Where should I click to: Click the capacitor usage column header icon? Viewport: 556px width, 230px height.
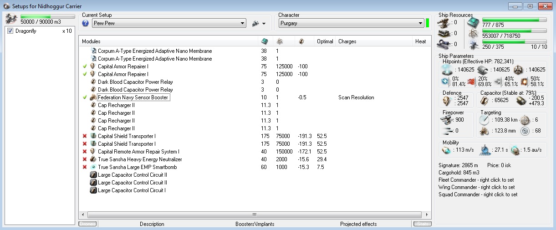[x=302, y=41]
